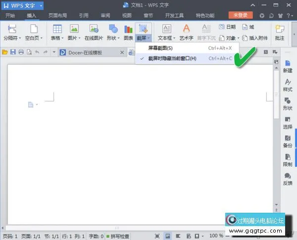The image size is (297, 240).
Task: Close the Docer-在线模板 tab
Action: tap(122, 52)
